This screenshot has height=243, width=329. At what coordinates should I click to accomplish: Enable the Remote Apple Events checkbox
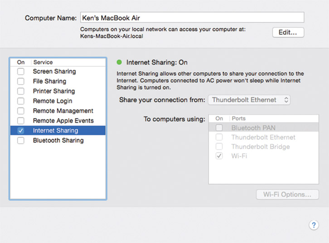pos(21,121)
